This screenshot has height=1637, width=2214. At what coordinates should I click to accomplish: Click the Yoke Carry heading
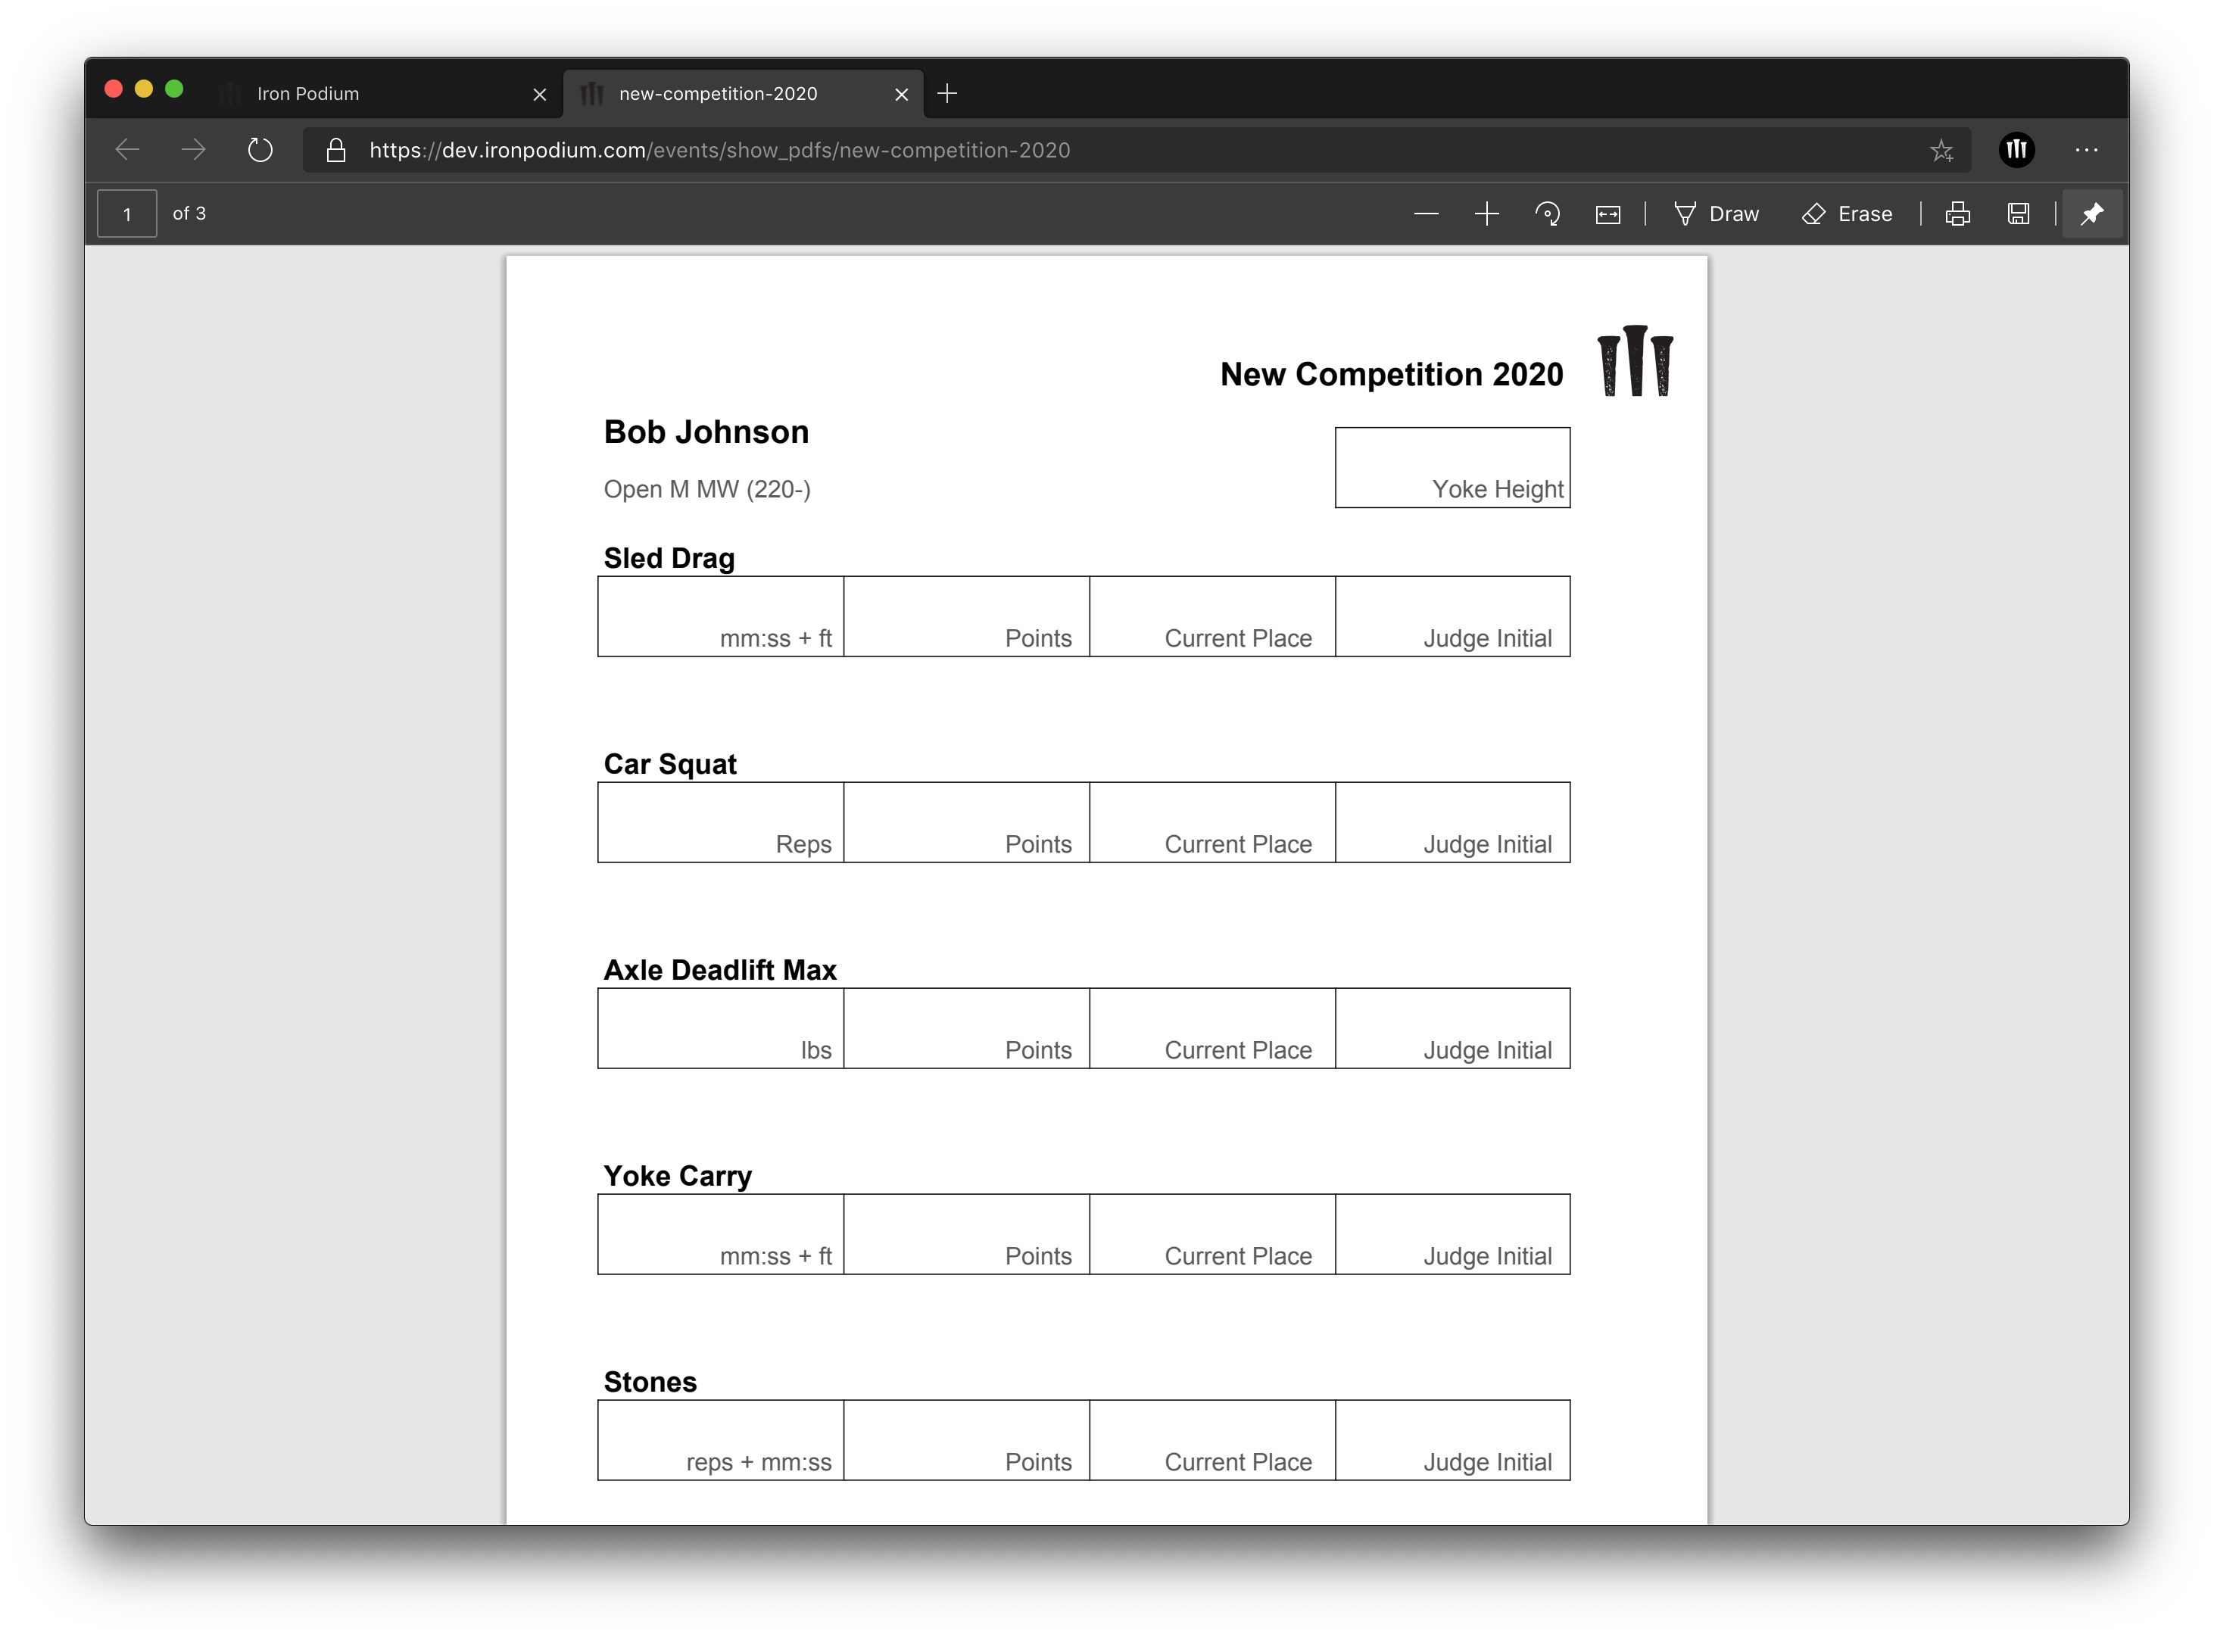click(678, 1176)
